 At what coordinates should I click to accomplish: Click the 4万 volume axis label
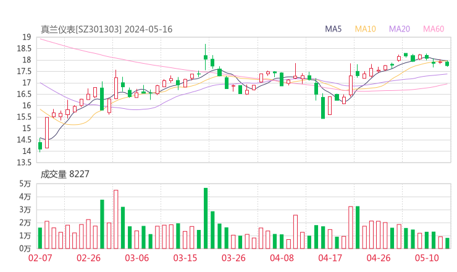(x=25, y=197)
